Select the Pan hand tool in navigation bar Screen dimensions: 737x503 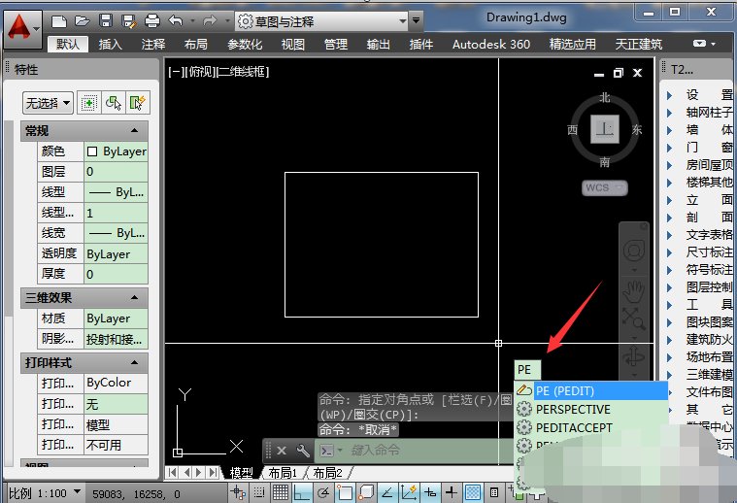635,289
